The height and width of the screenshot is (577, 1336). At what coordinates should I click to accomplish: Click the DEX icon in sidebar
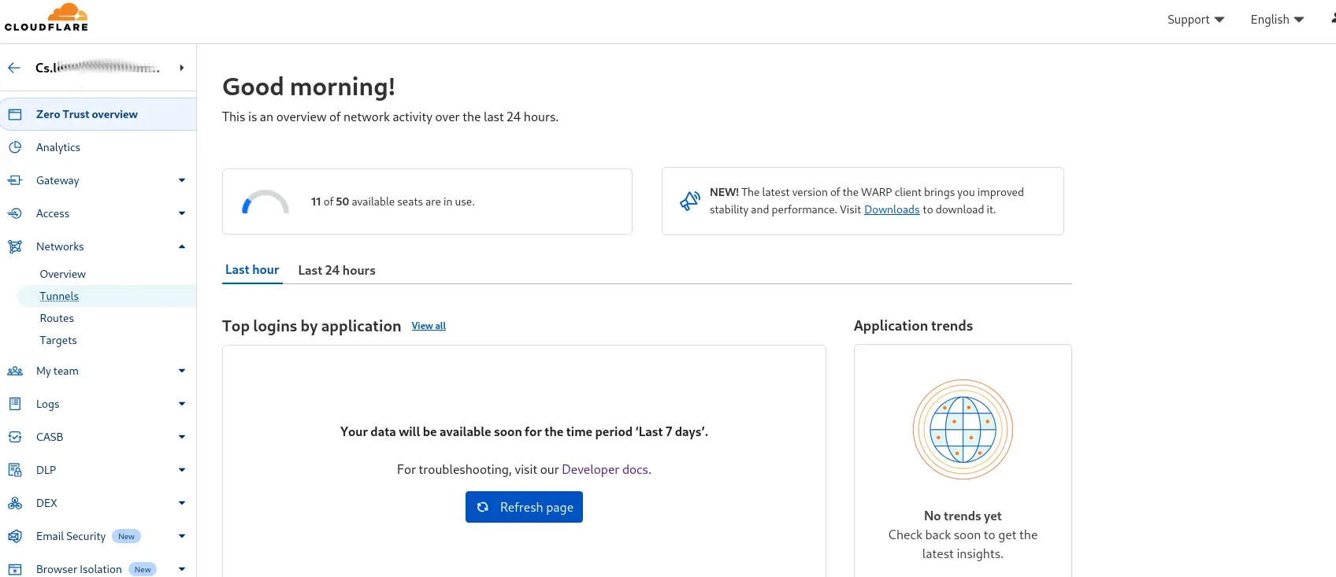(15, 503)
